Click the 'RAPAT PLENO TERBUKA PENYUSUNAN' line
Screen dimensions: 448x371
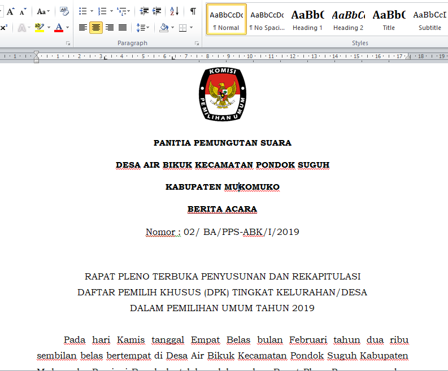[x=223, y=277]
